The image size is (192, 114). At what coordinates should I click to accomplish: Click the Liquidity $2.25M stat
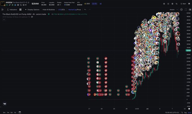pos(52,4)
